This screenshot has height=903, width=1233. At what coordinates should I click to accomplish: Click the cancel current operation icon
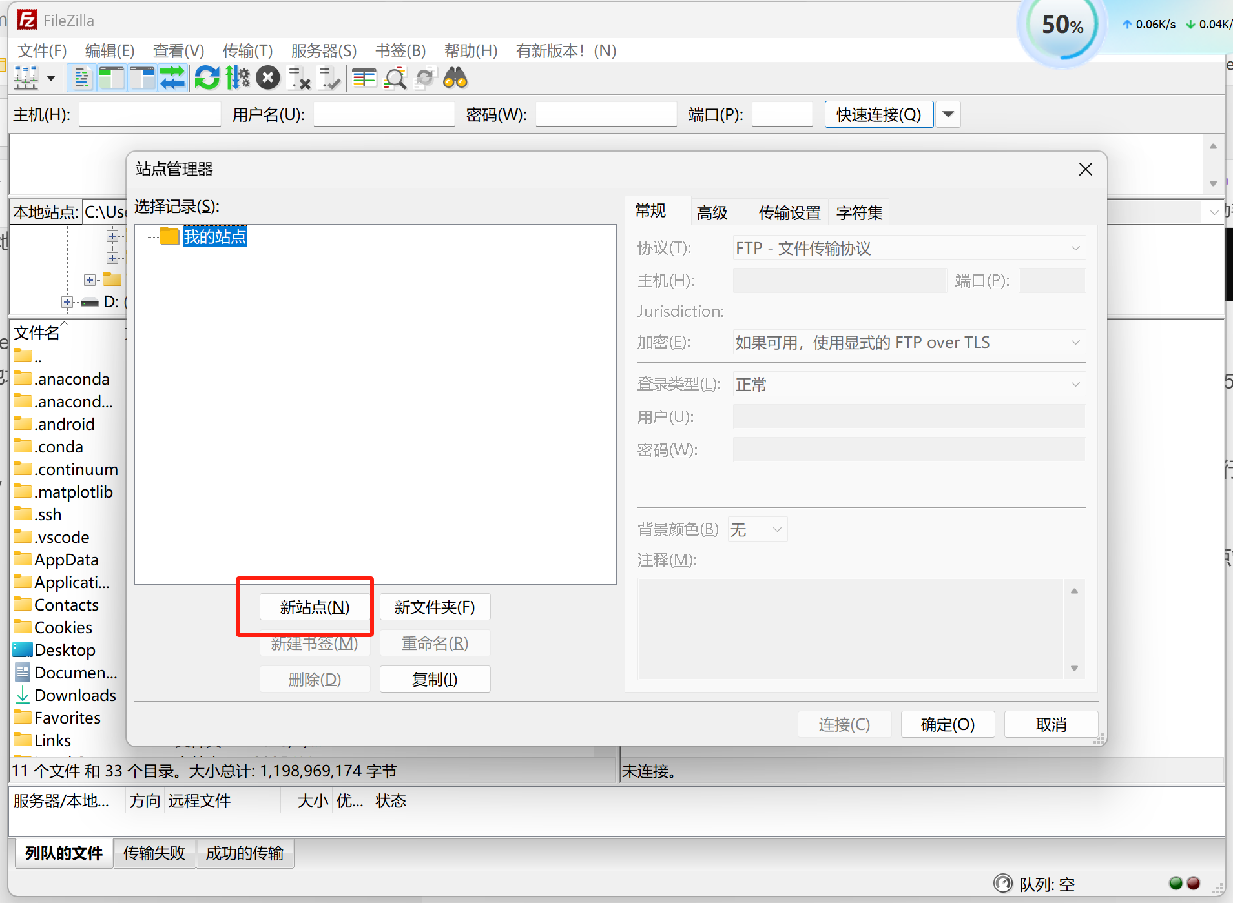267,78
